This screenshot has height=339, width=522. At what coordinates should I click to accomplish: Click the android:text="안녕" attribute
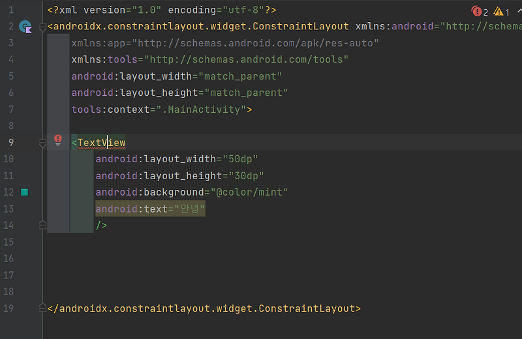150,209
